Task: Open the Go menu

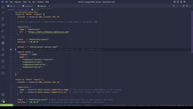Action: 30,2
